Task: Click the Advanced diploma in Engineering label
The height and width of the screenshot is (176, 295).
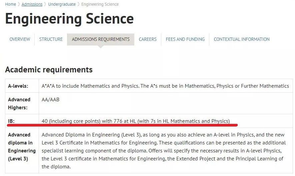Action: click(x=22, y=147)
